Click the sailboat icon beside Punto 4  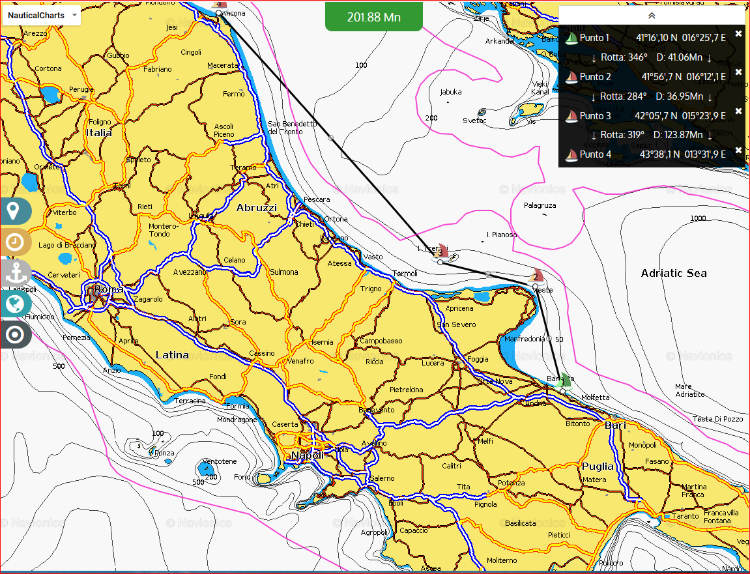point(571,154)
